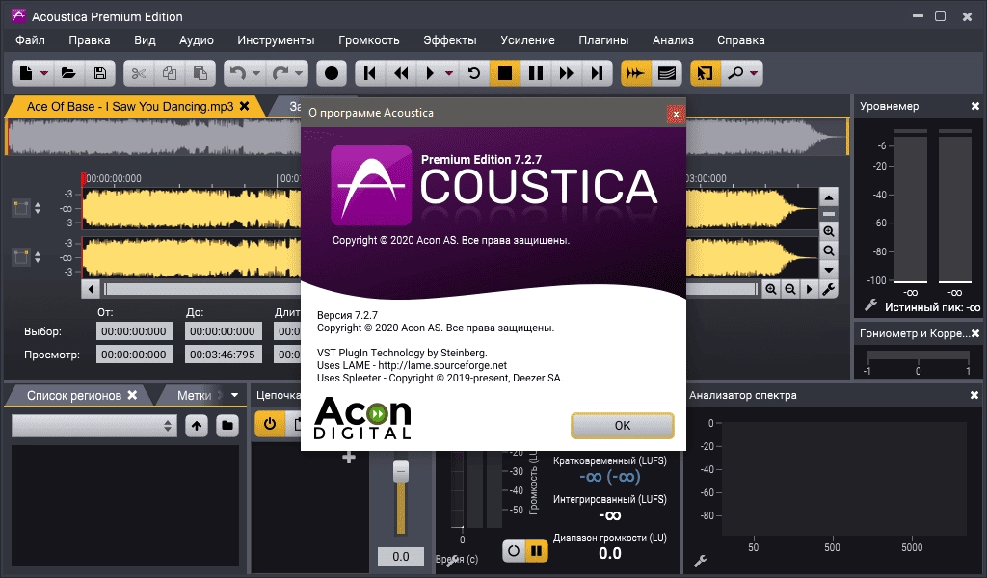Zoom out horizontally on the timeline
The width and height of the screenshot is (987, 578).
[x=790, y=289]
